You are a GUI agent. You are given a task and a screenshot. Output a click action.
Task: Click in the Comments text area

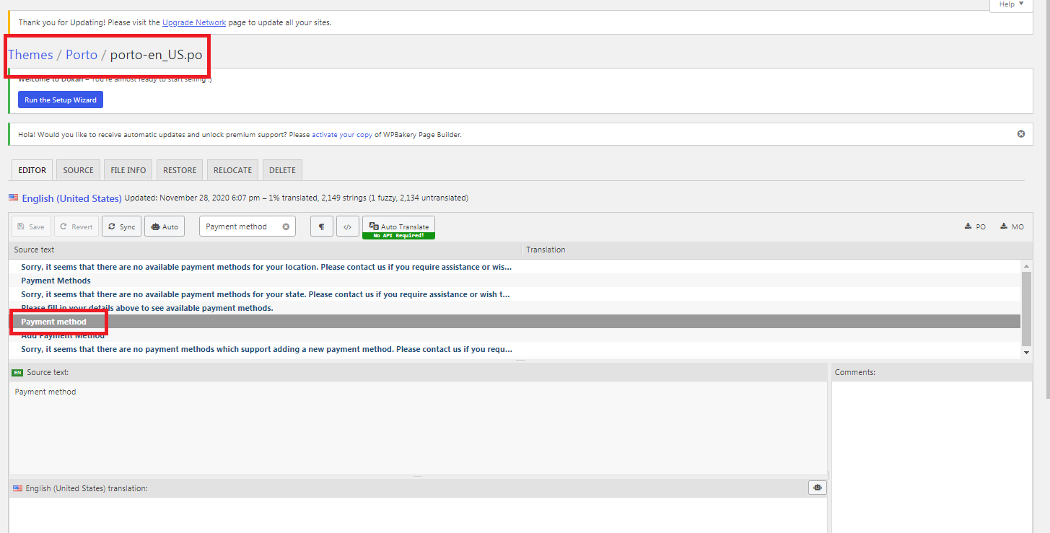point(932,457)
